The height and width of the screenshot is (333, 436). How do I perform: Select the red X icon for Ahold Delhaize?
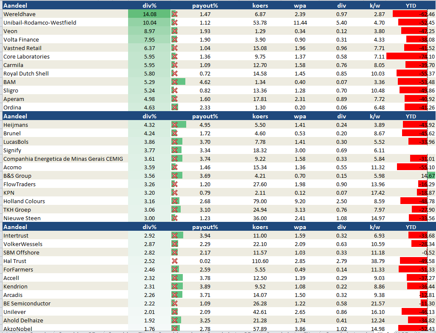point(175,320)
